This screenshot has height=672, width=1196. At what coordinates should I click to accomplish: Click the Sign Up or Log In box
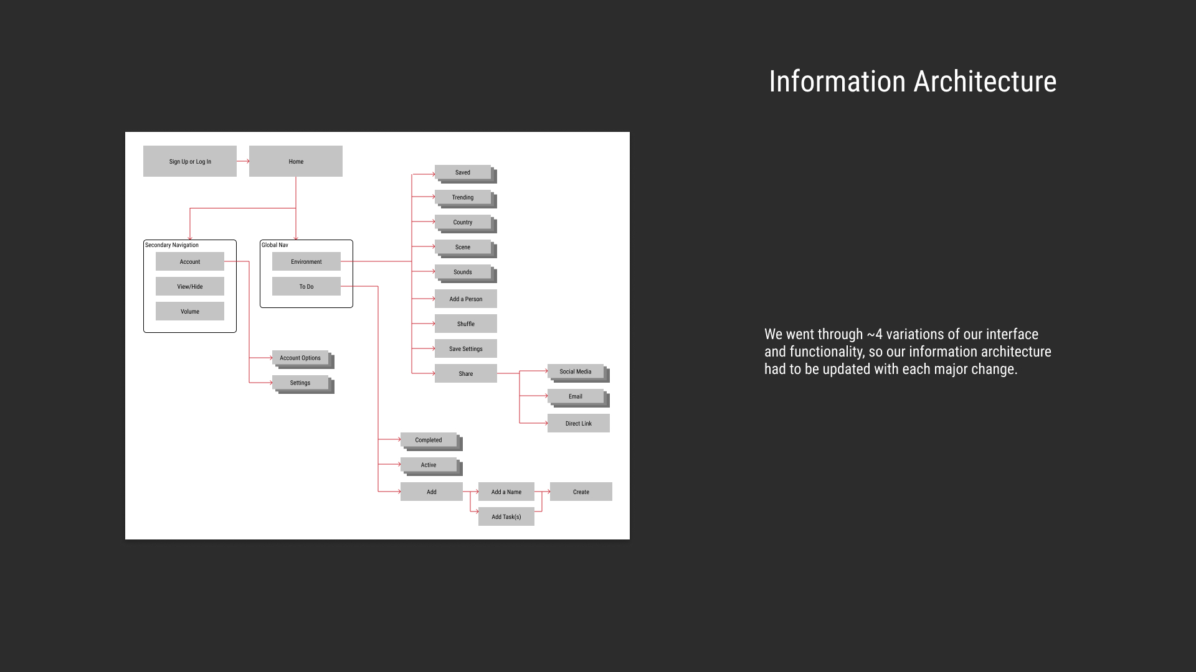point(190,161)
